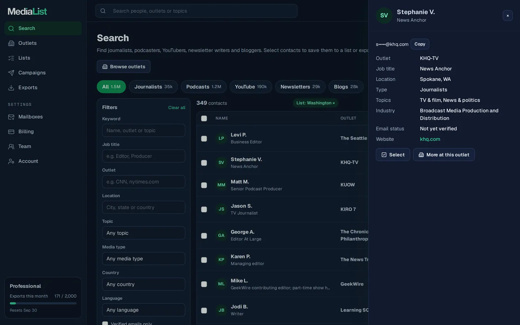Switch to the Journalists tab

(x=153, y=87)
